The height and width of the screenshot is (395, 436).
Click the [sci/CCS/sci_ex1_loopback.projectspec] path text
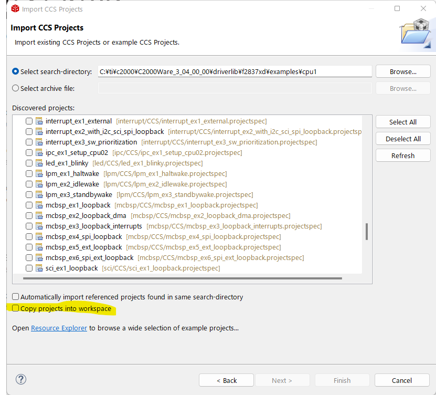pos(161,268)
